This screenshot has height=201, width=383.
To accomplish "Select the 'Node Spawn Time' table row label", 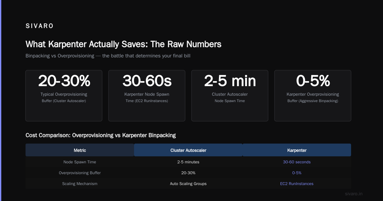I will click(x=80, y=162).
